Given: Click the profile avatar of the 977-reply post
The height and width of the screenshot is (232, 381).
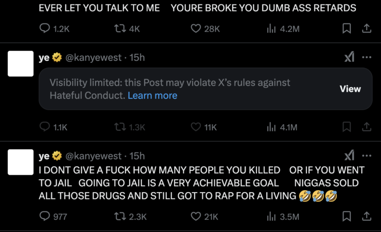Looking at the screenshot, I should (20, 162).
